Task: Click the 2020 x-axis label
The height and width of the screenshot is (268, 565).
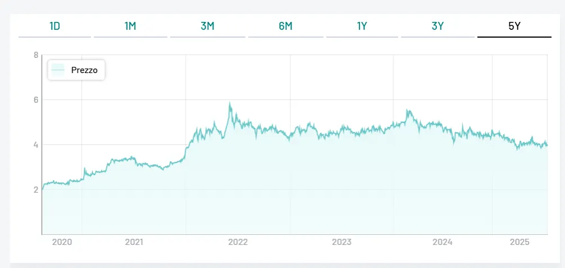Action: (62, 242)
